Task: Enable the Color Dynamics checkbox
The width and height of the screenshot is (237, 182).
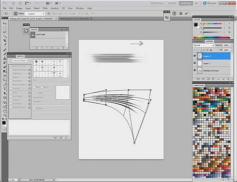Action: coord(10,85)
